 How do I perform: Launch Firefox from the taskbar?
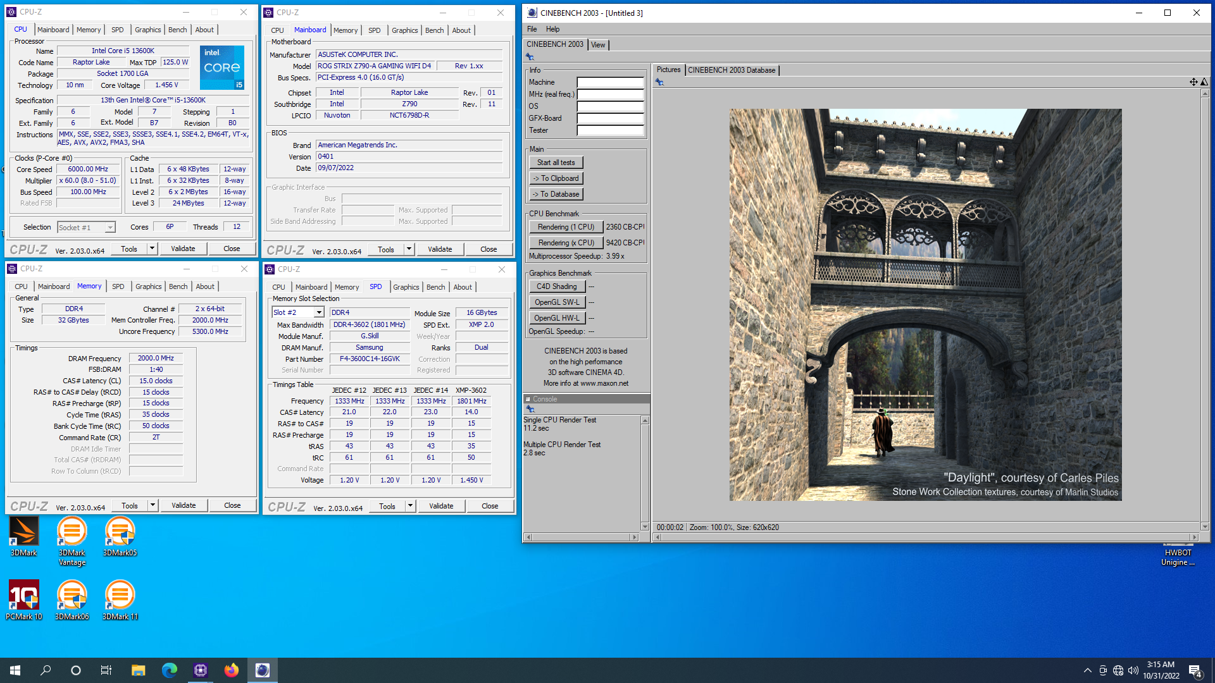coord(231,670)
